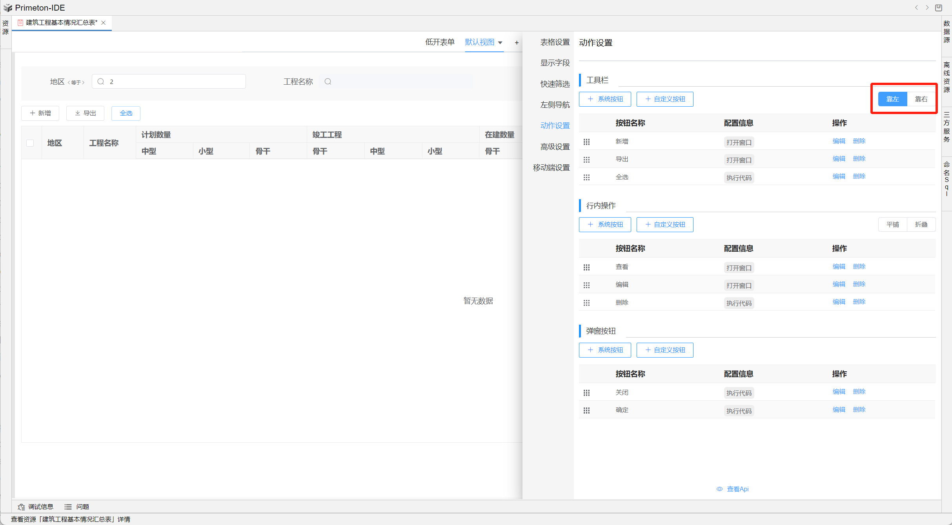Open 高级设置 in settings navigation
This screenshot has width=952, height=525.
click(x=555, y=147)
